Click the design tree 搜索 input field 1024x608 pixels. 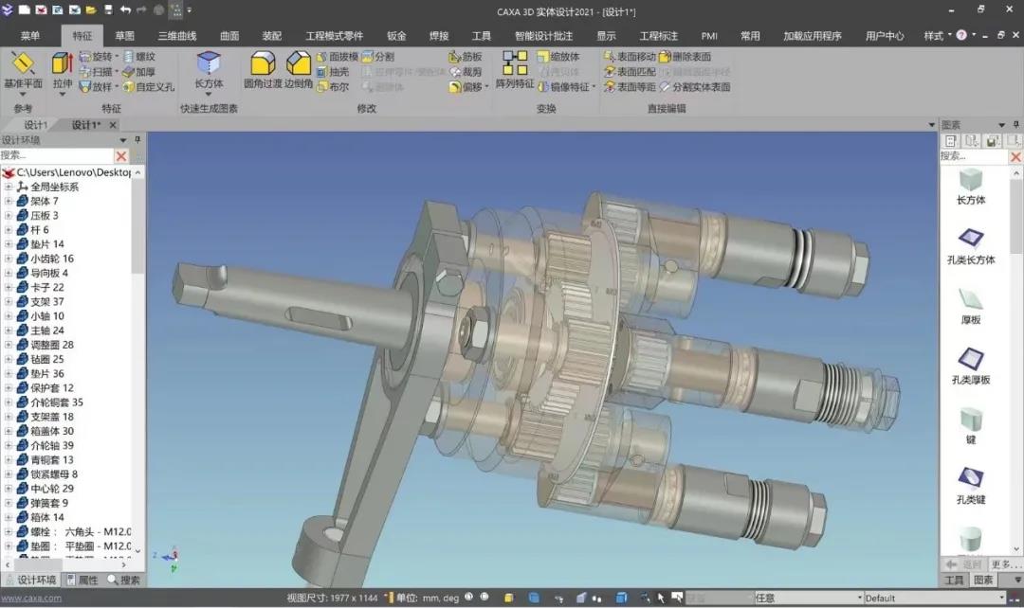point(57,155)
